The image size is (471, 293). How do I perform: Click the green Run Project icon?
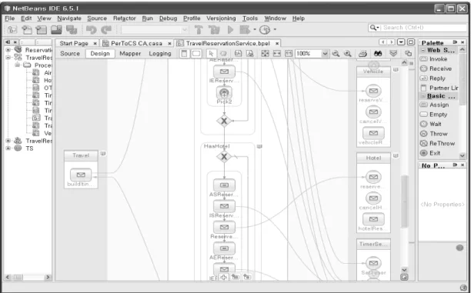pos(230,29)
